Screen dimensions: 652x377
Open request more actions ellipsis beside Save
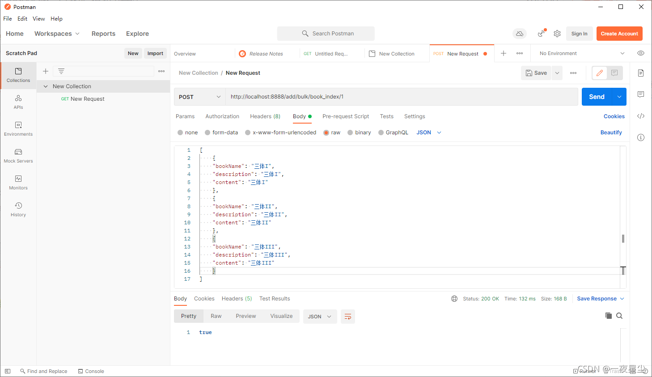573,73
